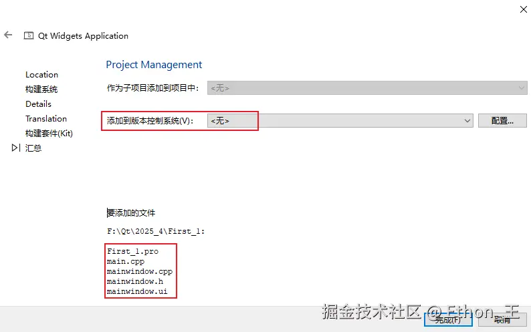Select the Details wizard step
The image size is (531, 332).
tap(39, 104)
